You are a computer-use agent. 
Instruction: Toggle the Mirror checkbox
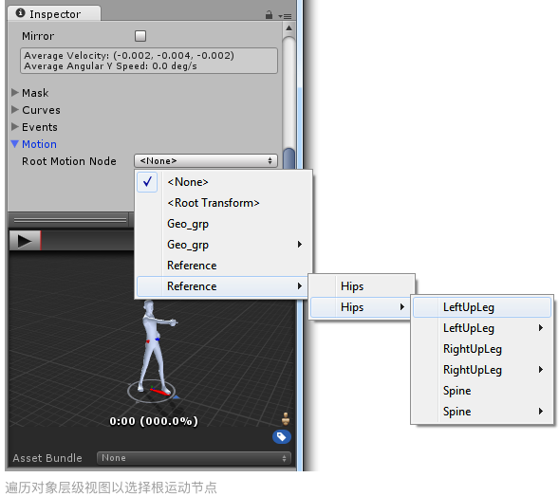coord(140,36)
